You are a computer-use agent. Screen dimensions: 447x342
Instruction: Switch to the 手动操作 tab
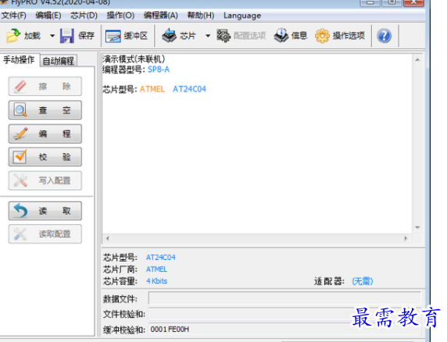pyautogui.click(x=19, y=60)
